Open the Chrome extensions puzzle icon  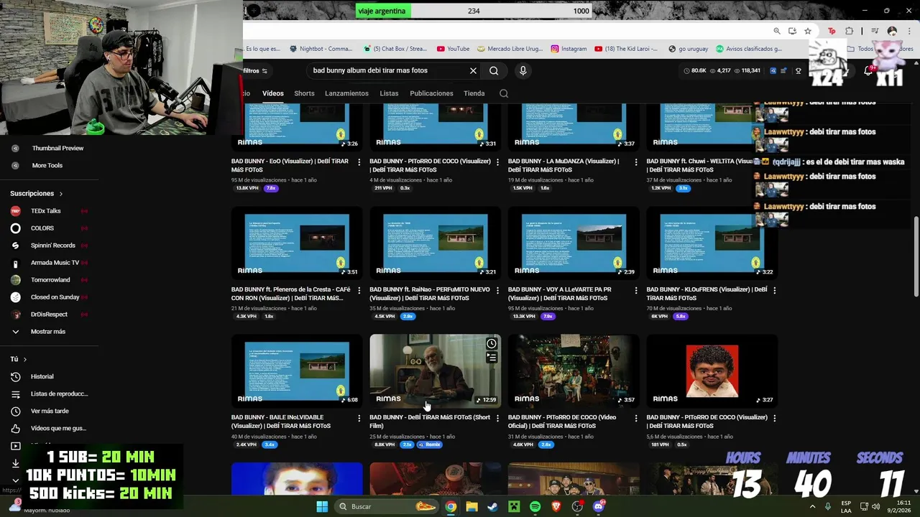pos(849,31)
